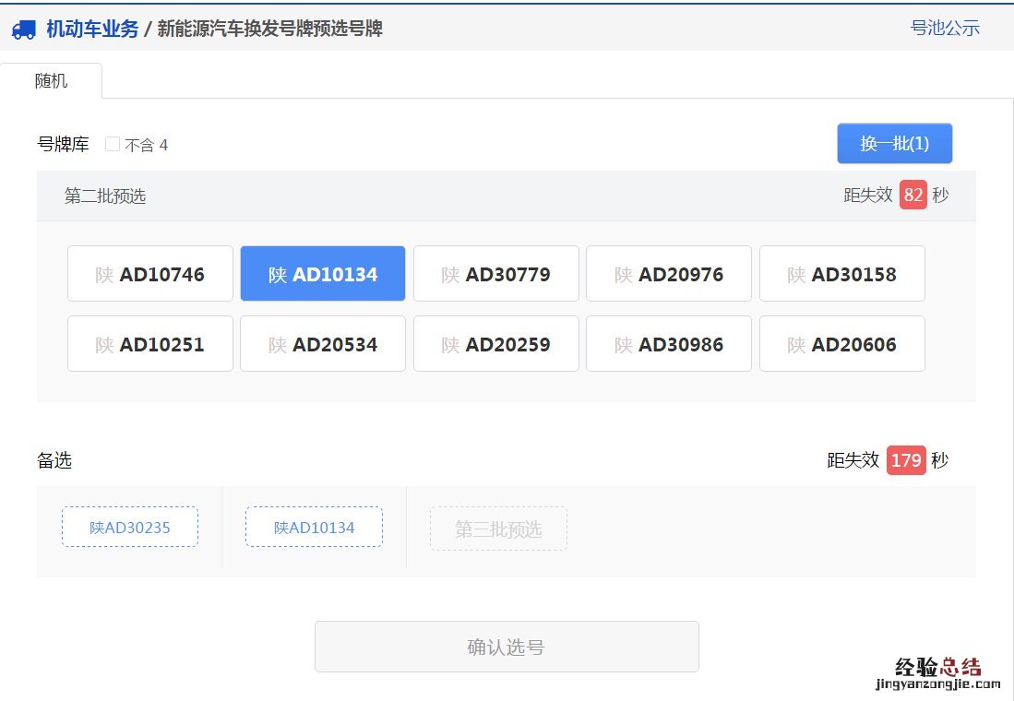Select plate 陕AD30779
The width and height of the screenshot is (1014, 701).
click(x=495, y=273)
